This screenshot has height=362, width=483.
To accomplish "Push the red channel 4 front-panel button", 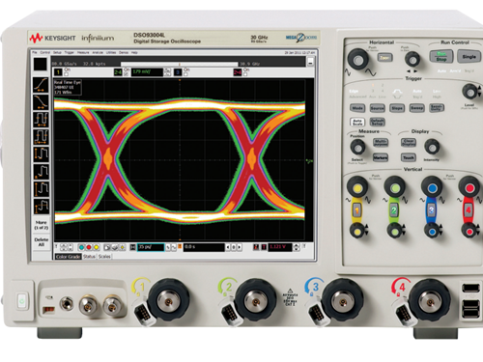I will tap(469, 210).
